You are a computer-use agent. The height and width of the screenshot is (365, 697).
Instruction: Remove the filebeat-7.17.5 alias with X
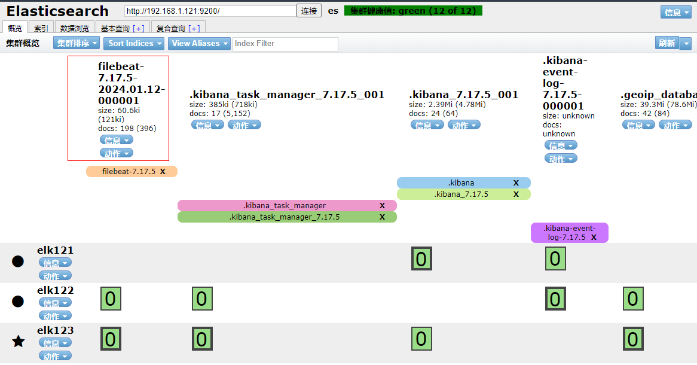point(163,172)
